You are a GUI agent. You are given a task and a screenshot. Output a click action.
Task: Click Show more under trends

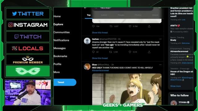[175, 86]
